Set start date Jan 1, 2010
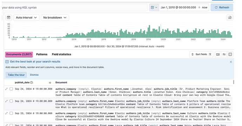 (x=178, y=7)
